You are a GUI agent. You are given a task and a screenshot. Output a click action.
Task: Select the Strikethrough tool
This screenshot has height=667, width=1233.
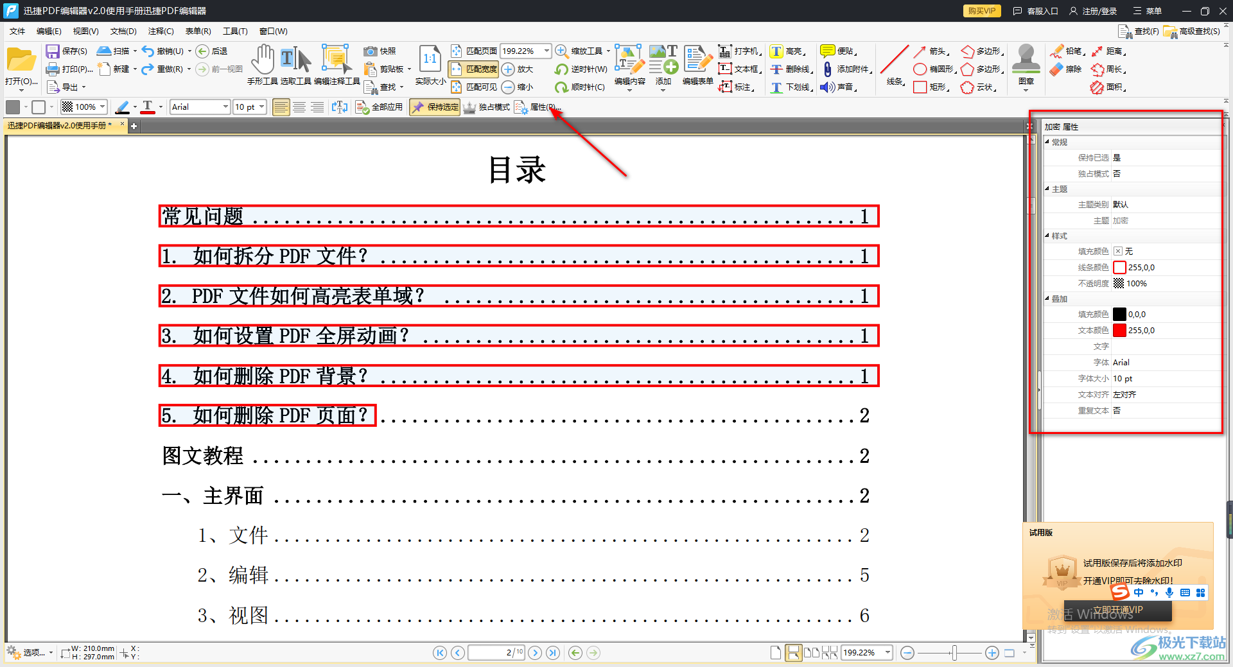pos(792,69)
